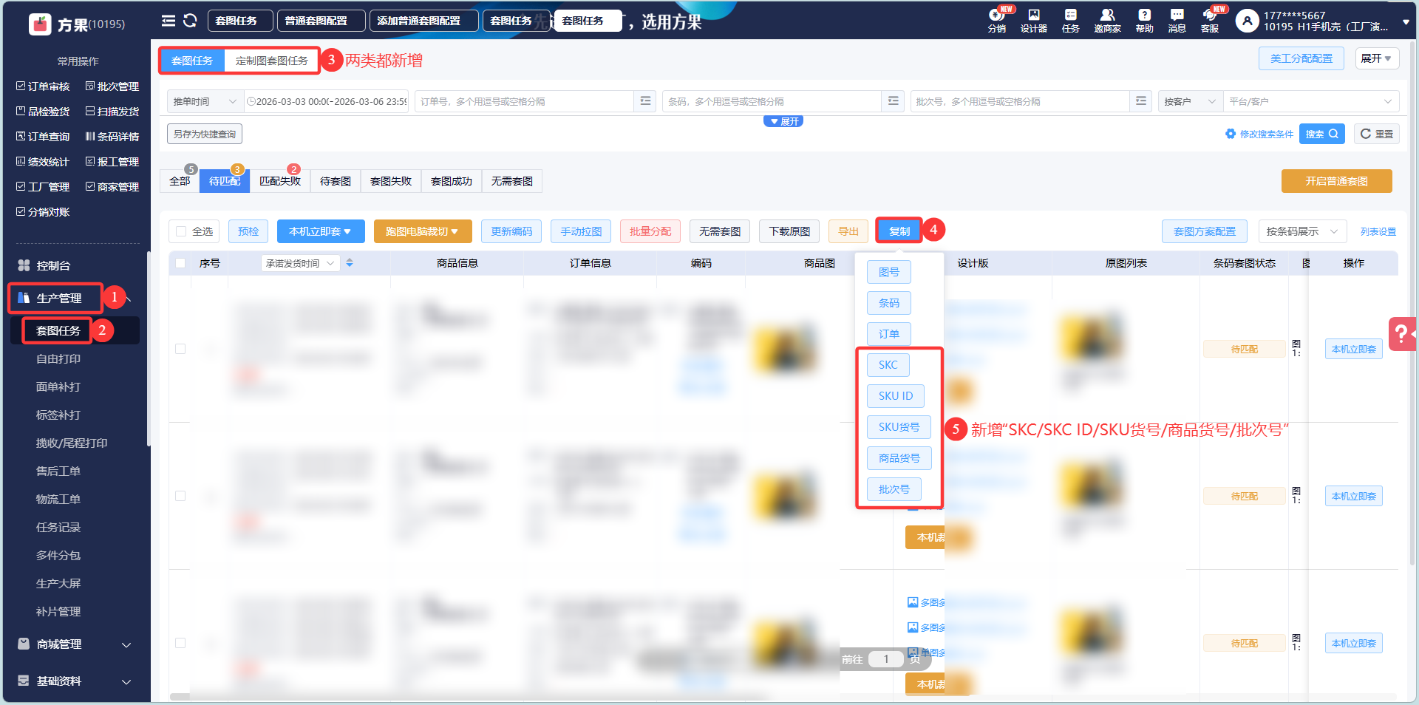This screenshot has height=705, width=1419.
Task: Click the page number box after 前往
Action: (x=885, y=659)
